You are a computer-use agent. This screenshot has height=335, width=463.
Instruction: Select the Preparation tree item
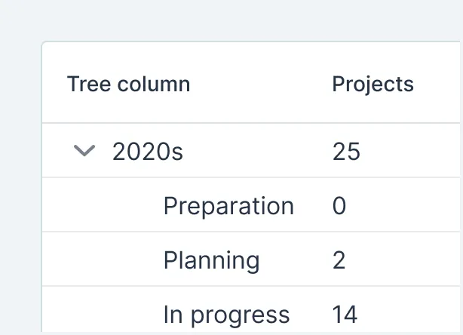point(228,206)
